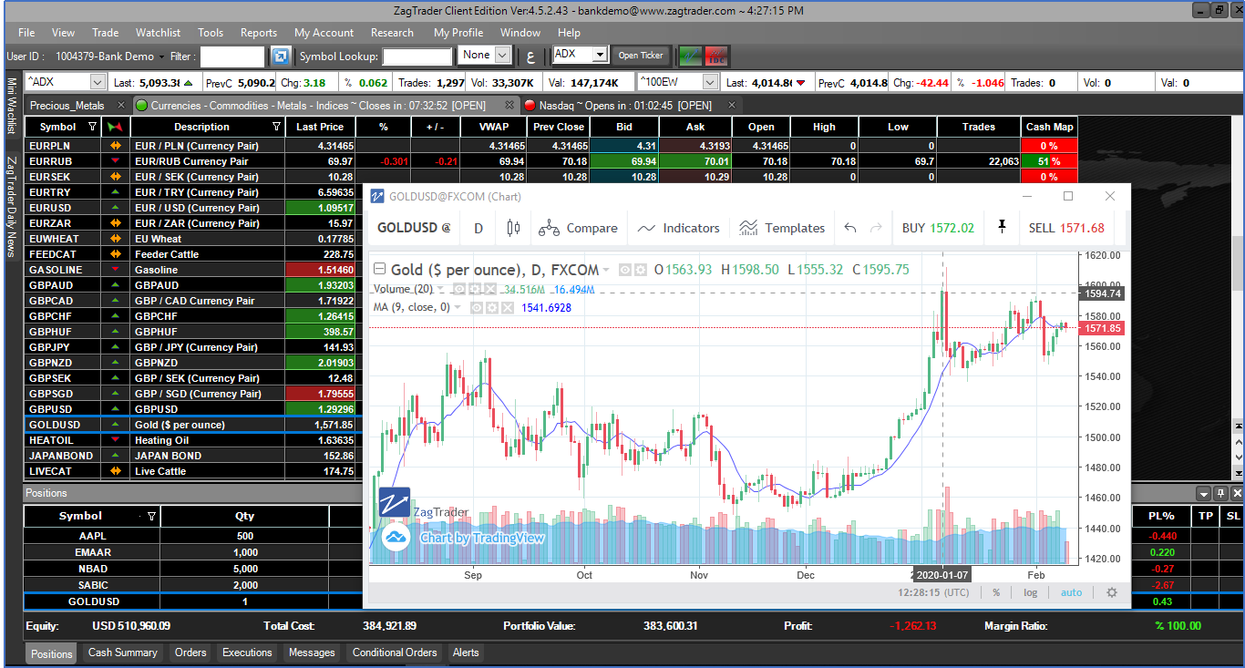Viewport: 1245px width, 668px height.
Task: Click the Compare scales icon in chart
Action: pyautogui.click(x=549, y=228)
